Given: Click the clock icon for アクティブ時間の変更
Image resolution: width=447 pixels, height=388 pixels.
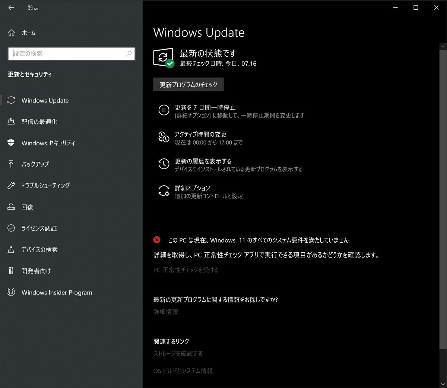Looking at the screenshot, I should click(x=164, y=137).
